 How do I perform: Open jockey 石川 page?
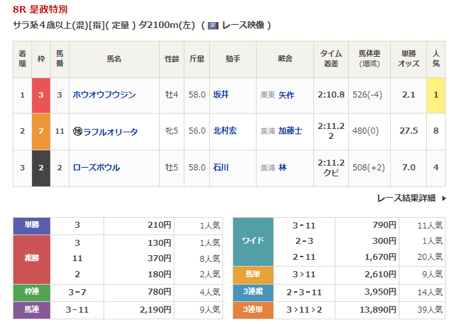pyautogui.click(x=220, y=168)
